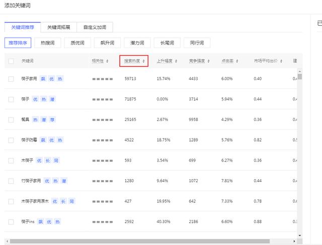Click the keyword text 筷子家用
The height and width of the screenshot is (245, 322).
click(x=29, y=79)
